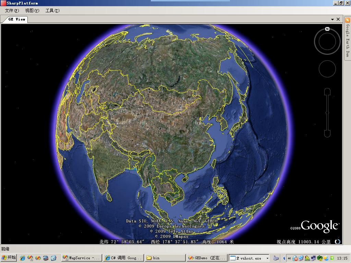Switch to MapService taskbar window

tap(82, 258)
